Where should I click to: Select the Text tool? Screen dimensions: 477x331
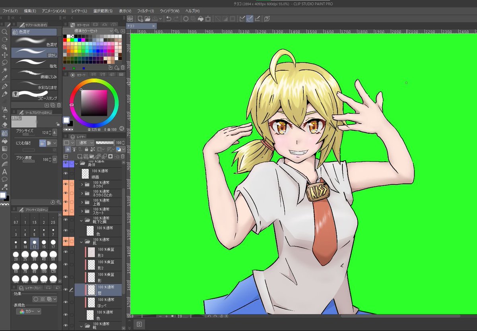tap(4, 172)
